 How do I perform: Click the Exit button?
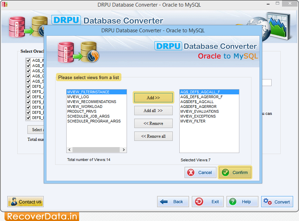(x=208, y=202)
